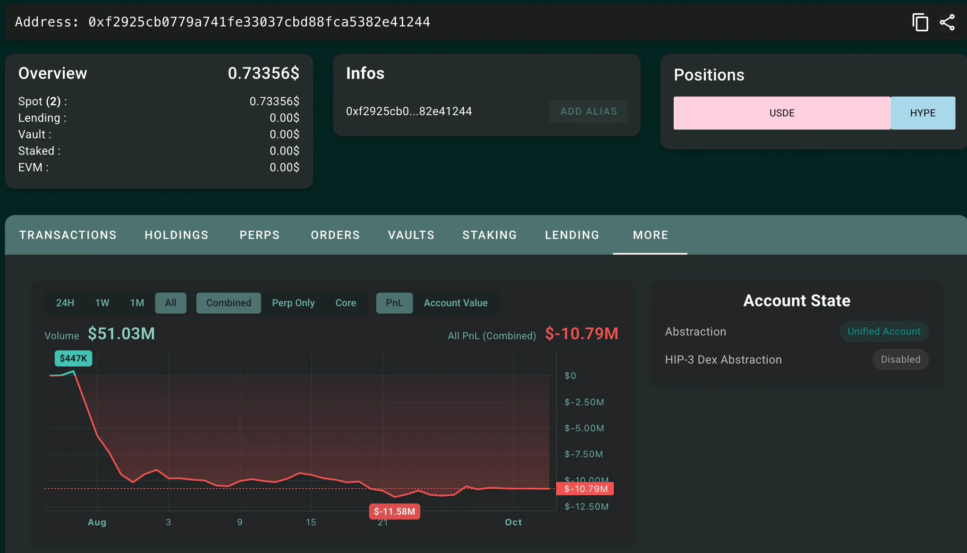The width and height of the screenshot is (967, 553).
Task: Switch chart filter to Core
Action: pos(346,303)
